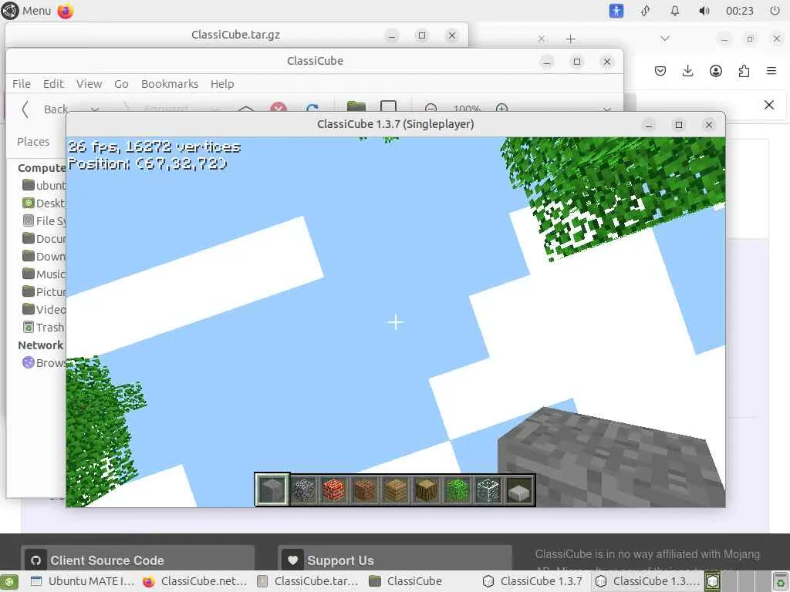The image size is (790, 592).
Task: Open the Back history dropdown arrow
Action: pyautogui.click(x=95, y=108)
